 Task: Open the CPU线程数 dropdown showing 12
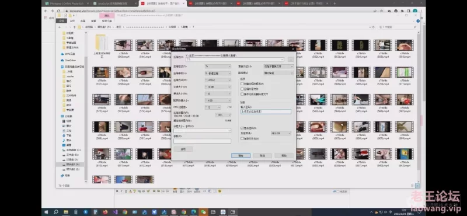[212, 107]
